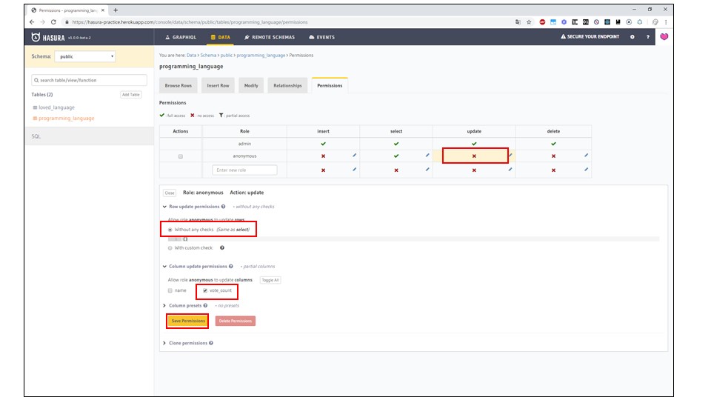This screenshot has width=711, height=400.
Task: Collapse the Column update permissions section
Action: coord(164,266)
